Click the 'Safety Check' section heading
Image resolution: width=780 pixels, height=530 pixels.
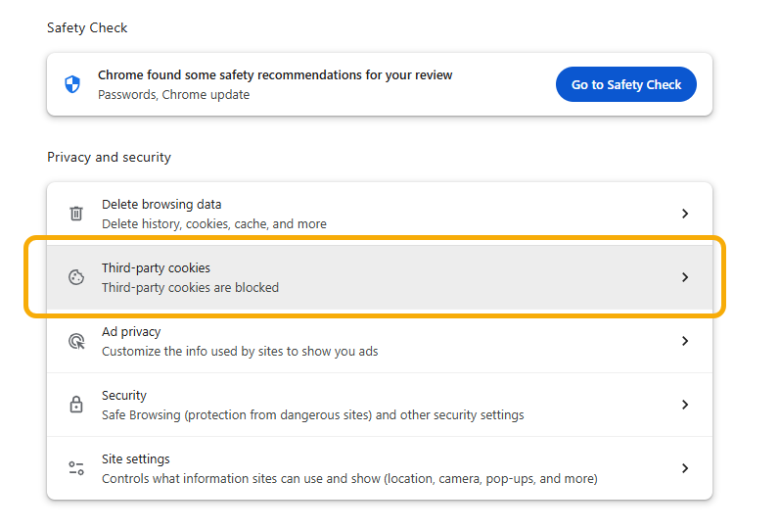[x=87, y=27]
